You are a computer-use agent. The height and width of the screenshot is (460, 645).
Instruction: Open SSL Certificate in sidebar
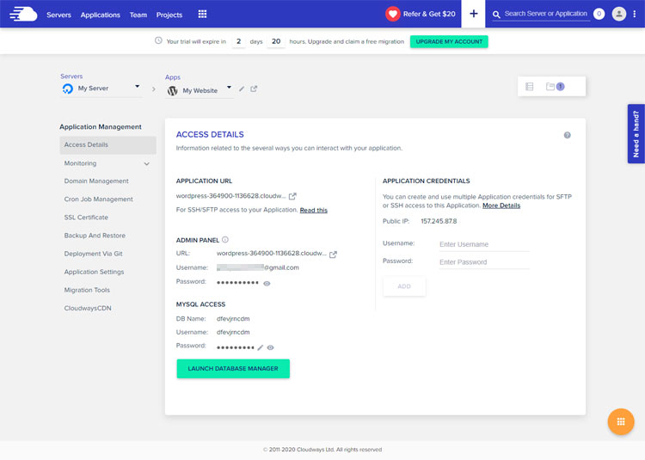(x=86, y=217)
